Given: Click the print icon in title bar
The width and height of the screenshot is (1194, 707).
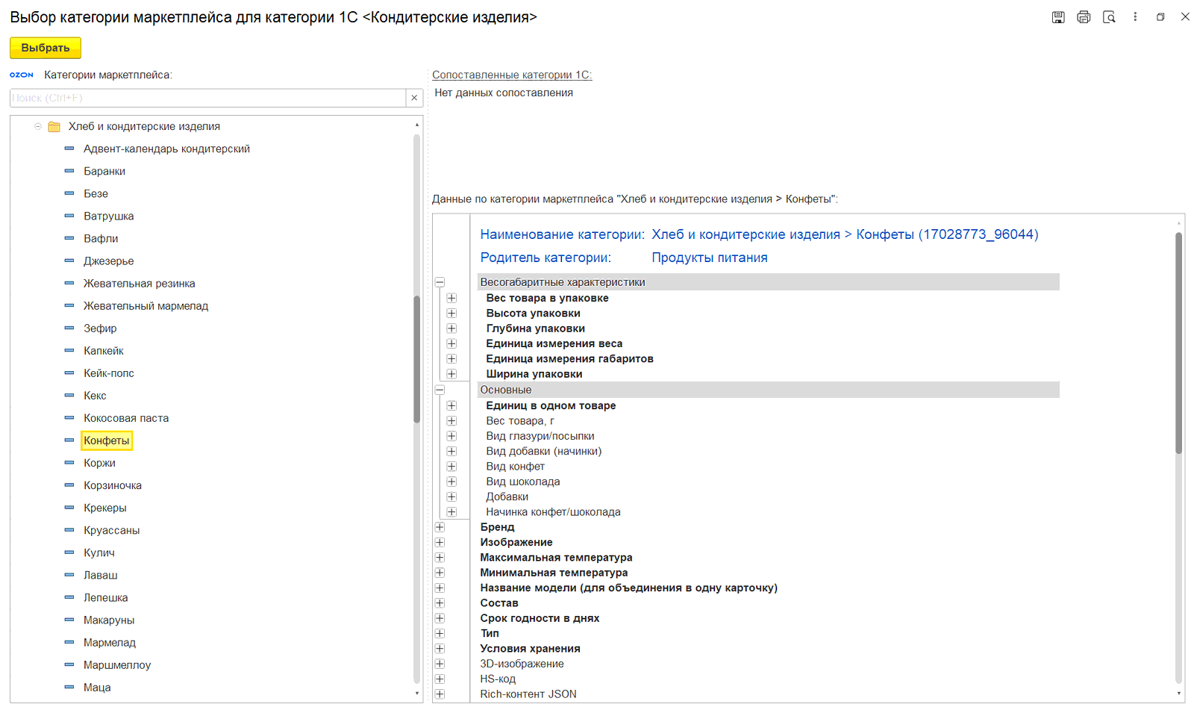Looking at the screenshot, I should tap(1084, 17).
